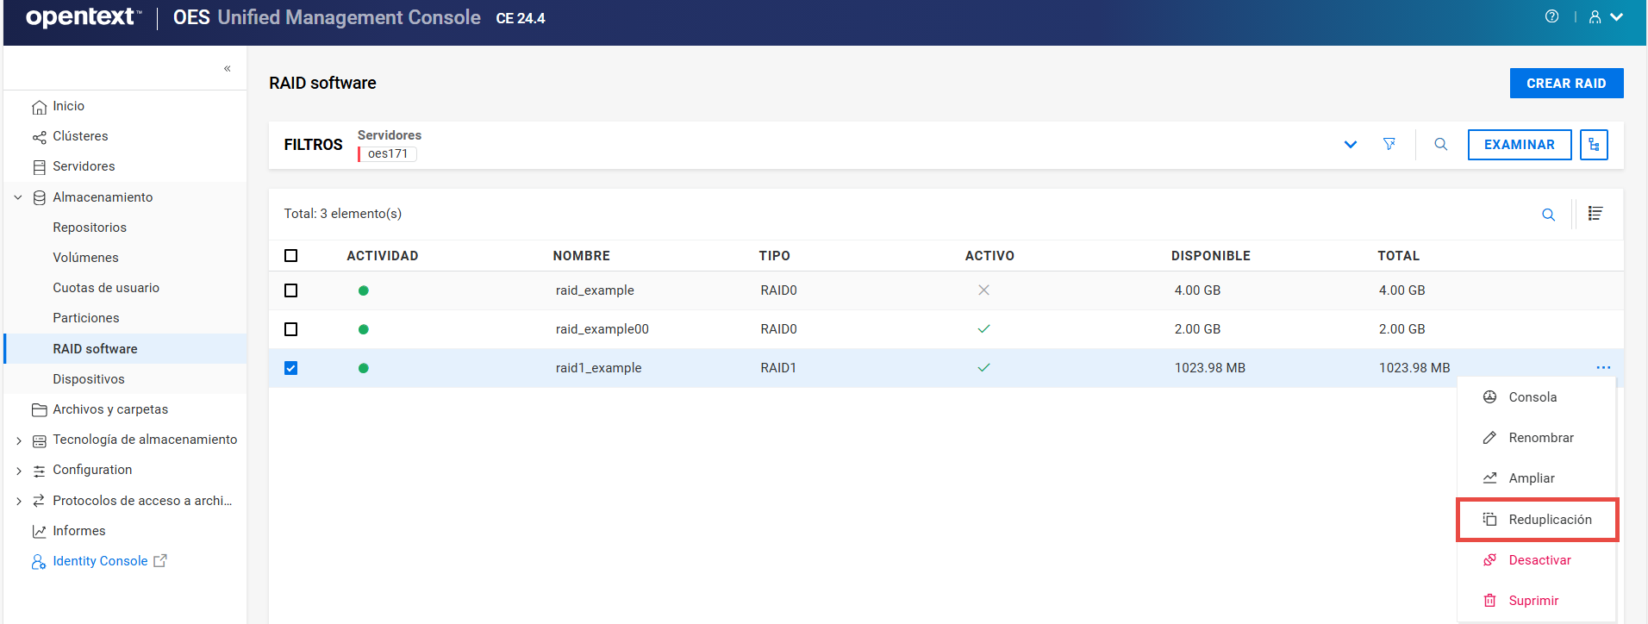Select Reduplicación from the context menu
The width and height of the screenshot is (1648, 624).
(x=1549, y=520)
